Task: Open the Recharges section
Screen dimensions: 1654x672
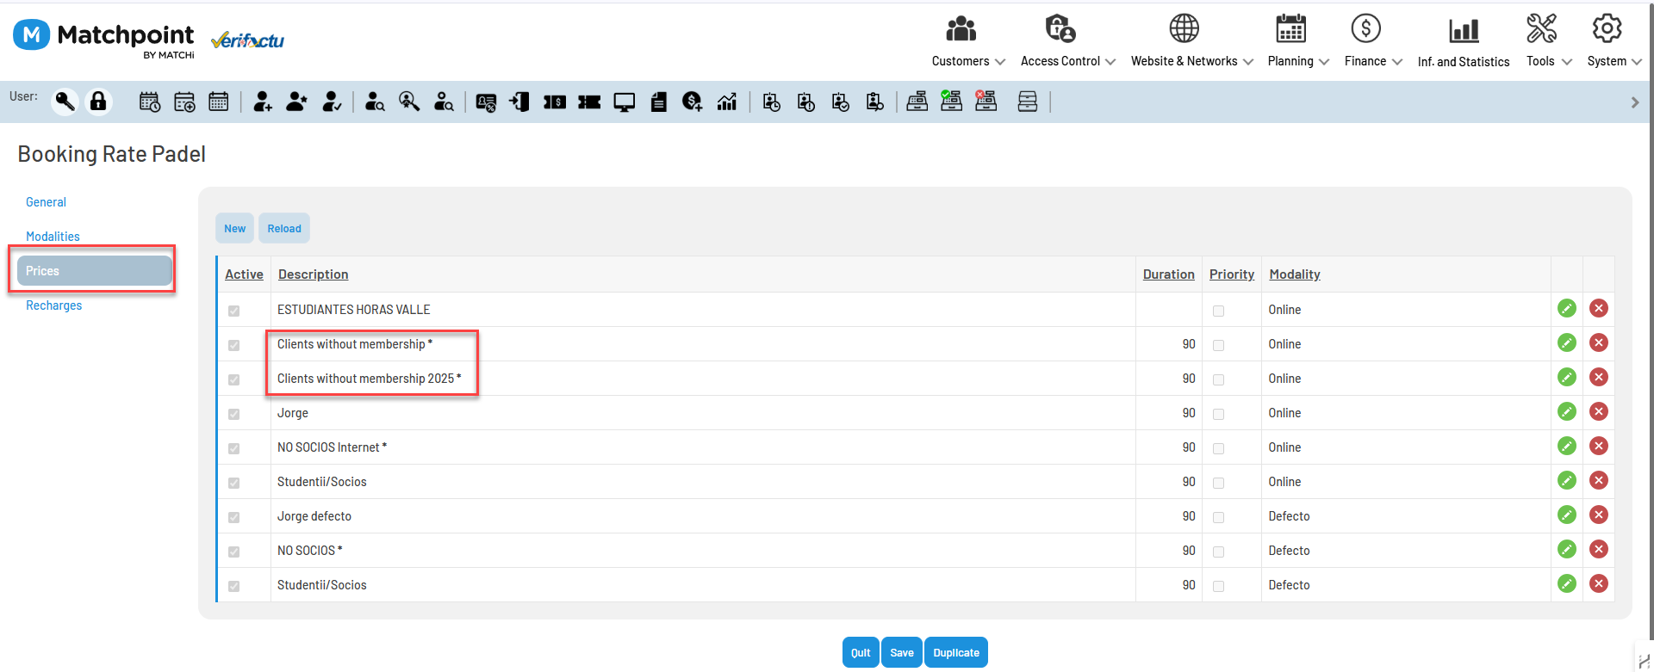Action: (x=53, y=305)
